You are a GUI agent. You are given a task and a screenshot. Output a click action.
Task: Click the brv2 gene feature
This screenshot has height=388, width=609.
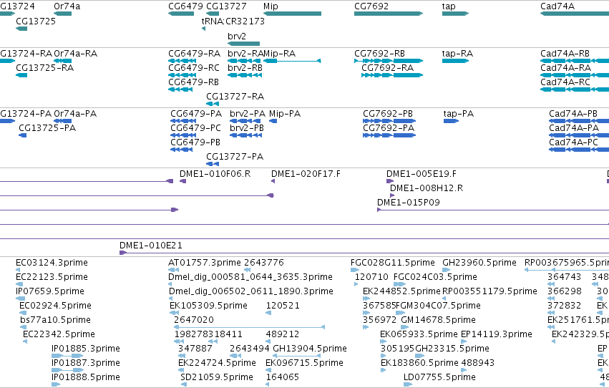243,44
